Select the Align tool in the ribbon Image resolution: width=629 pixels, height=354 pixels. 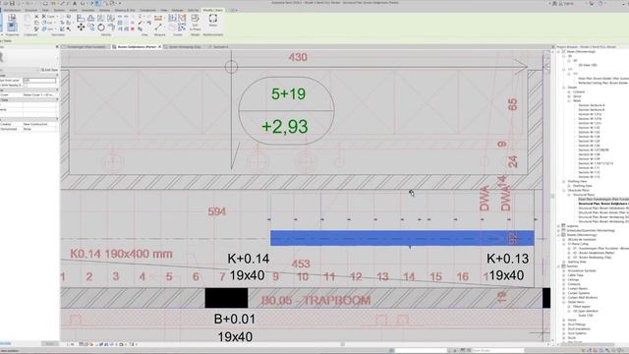point(81,18)
